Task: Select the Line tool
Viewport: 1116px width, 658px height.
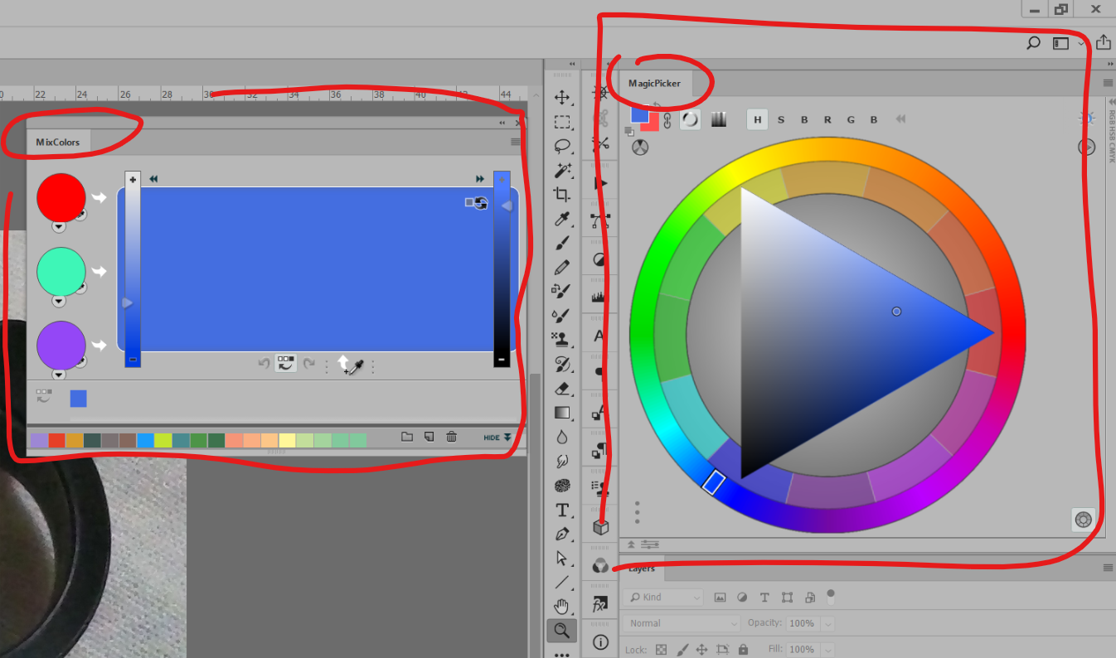Action: click(562, 582)
